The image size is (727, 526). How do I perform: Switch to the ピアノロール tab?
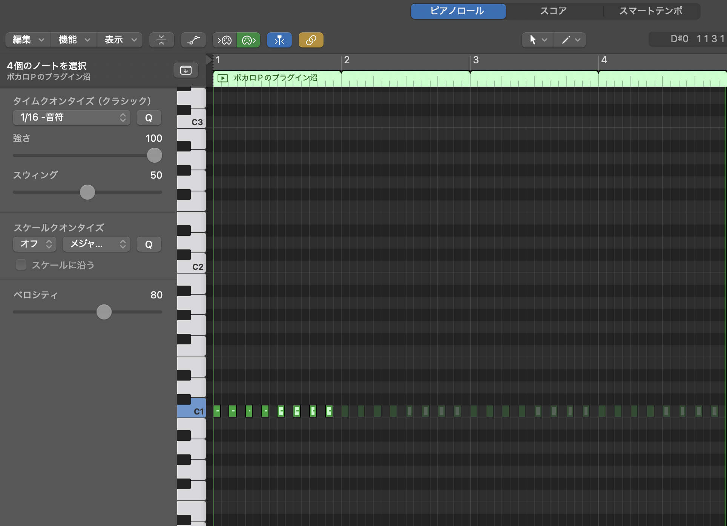point(458,11)
